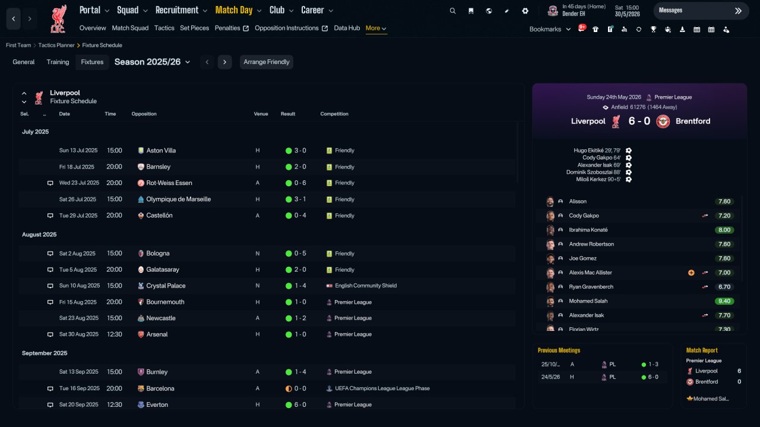
Task: Click Alexis Mac Allister's orange injury icon
Action: [x=691, y=273]
